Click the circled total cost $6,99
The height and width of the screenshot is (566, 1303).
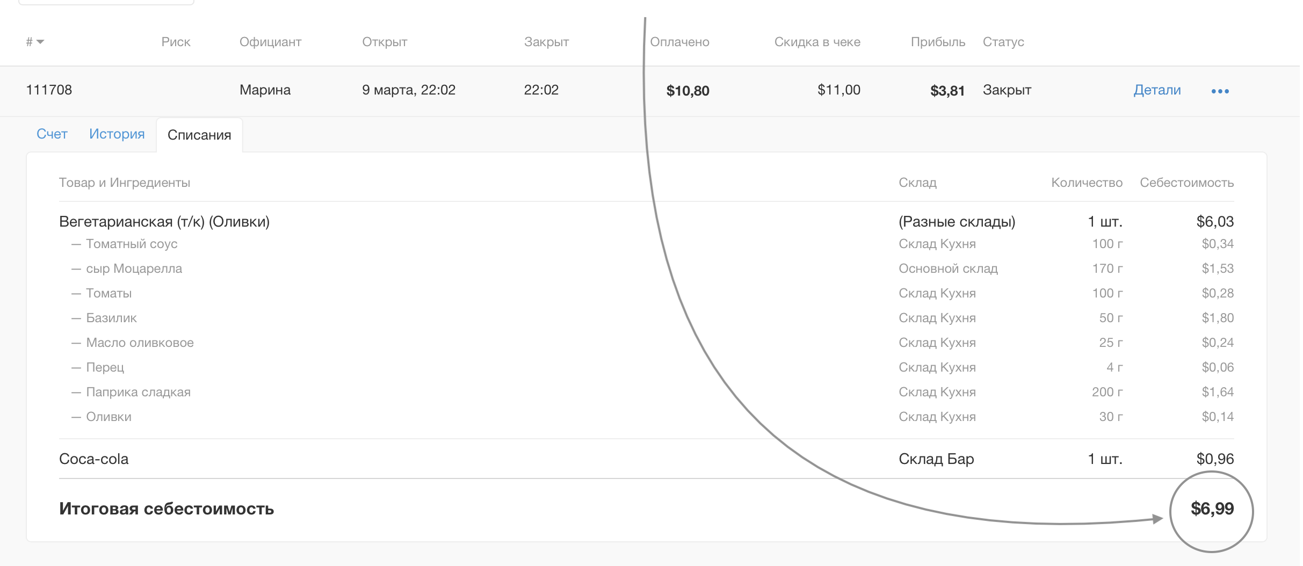[1212, 509]
